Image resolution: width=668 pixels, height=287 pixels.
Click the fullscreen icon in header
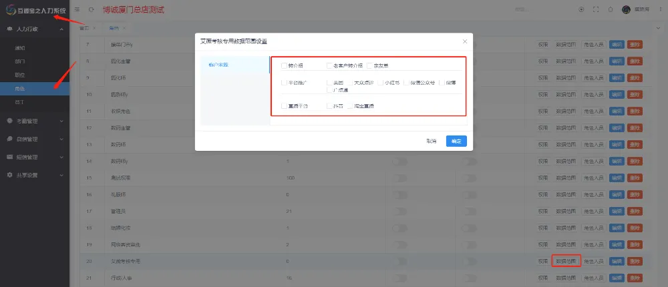click(596, 9)
